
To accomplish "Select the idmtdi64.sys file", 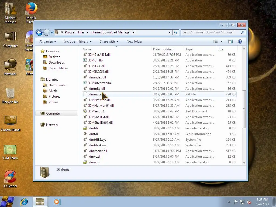I will (x=97, y=145).
